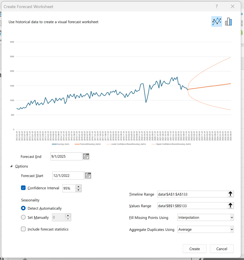Open the Fill Missing Points Using dropdown
This screenshot has height=260, width=244.
(205, 218)
